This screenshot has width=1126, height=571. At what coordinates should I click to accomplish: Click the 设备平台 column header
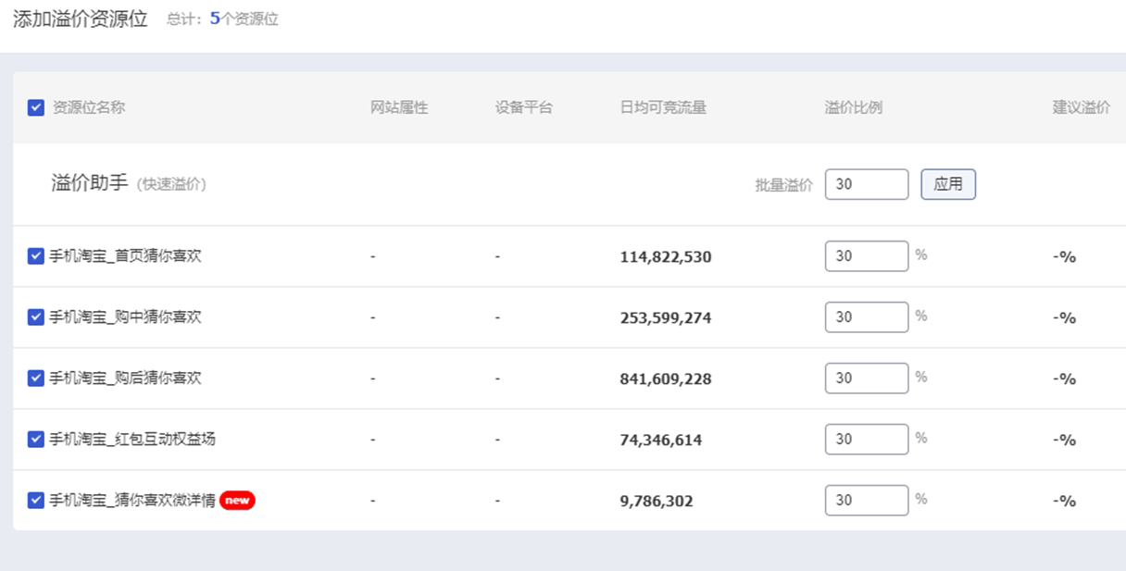click(523, 107)
